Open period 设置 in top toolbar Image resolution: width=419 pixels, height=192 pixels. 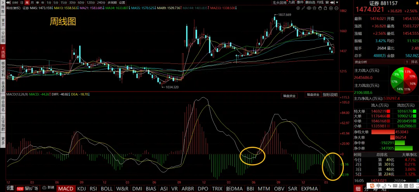coord(122,3)
